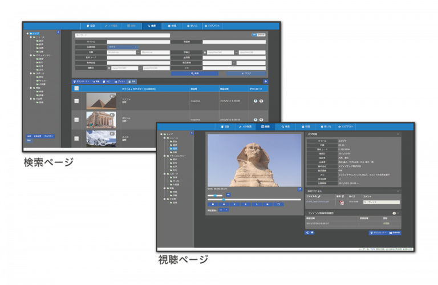Open the Egypt pyramid thumbnail in results
The image size is (438, 285).
(101, 101)
